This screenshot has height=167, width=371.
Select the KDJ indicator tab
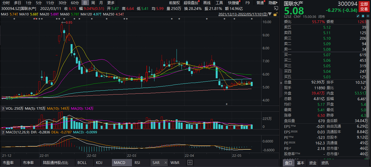coord(99,163)
